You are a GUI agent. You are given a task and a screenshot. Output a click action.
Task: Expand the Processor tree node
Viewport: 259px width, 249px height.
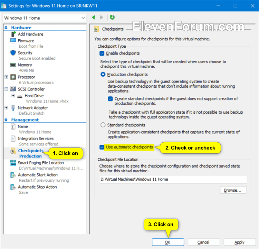6,77
